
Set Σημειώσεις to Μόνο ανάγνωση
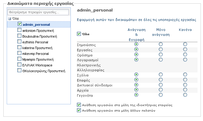[x=161, y=44]
